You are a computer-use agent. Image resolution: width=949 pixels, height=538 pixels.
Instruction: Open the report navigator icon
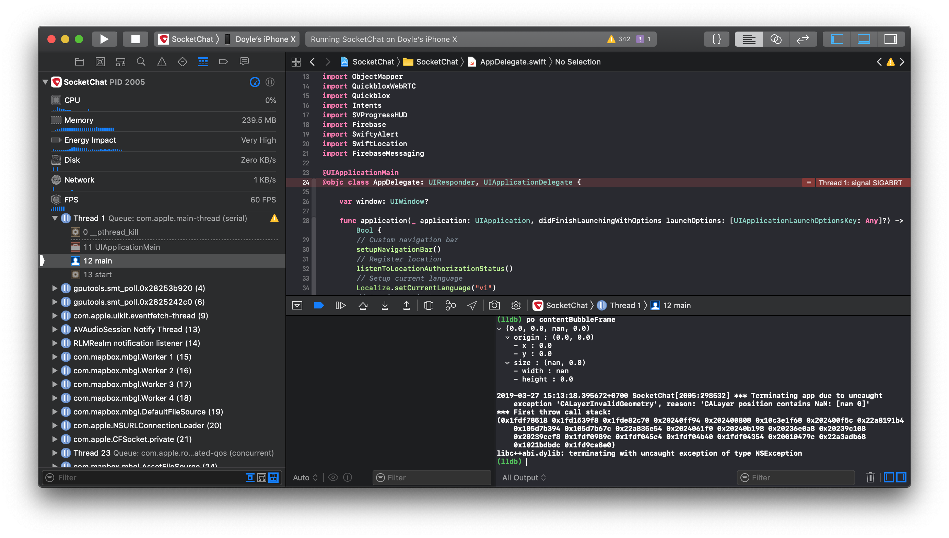point(244,62)
